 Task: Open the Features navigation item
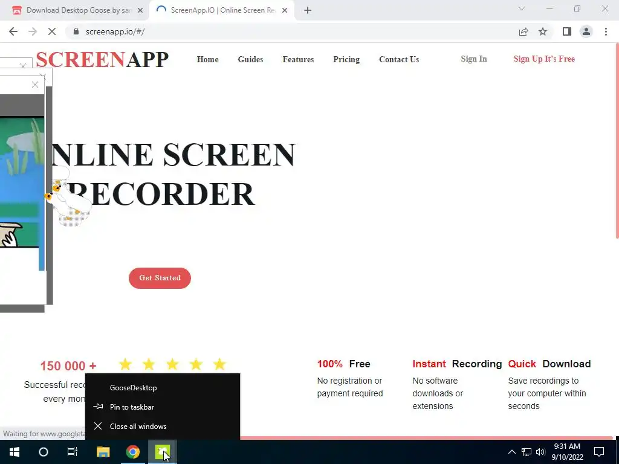coord(298,60)
